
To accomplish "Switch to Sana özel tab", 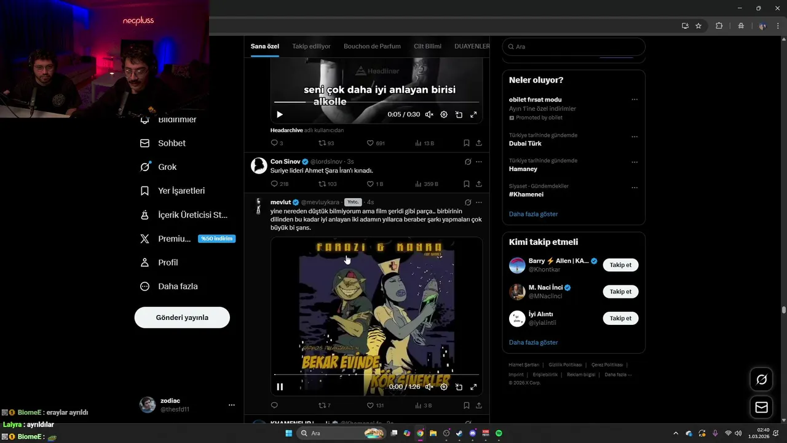I will click(265, 46).
